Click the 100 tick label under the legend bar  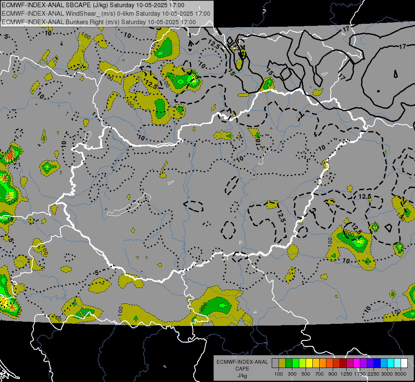point(279,374)
